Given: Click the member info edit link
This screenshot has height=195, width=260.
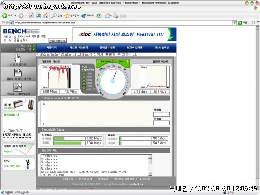Looking at the screenshot, I should 25,49.
